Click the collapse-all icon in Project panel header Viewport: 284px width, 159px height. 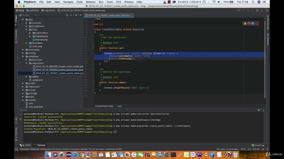[x=71, y=15]
